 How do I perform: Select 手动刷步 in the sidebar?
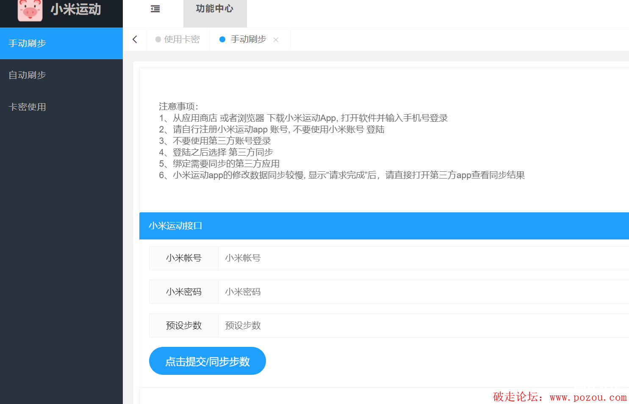pyautogui.click(x=28, y=44)
